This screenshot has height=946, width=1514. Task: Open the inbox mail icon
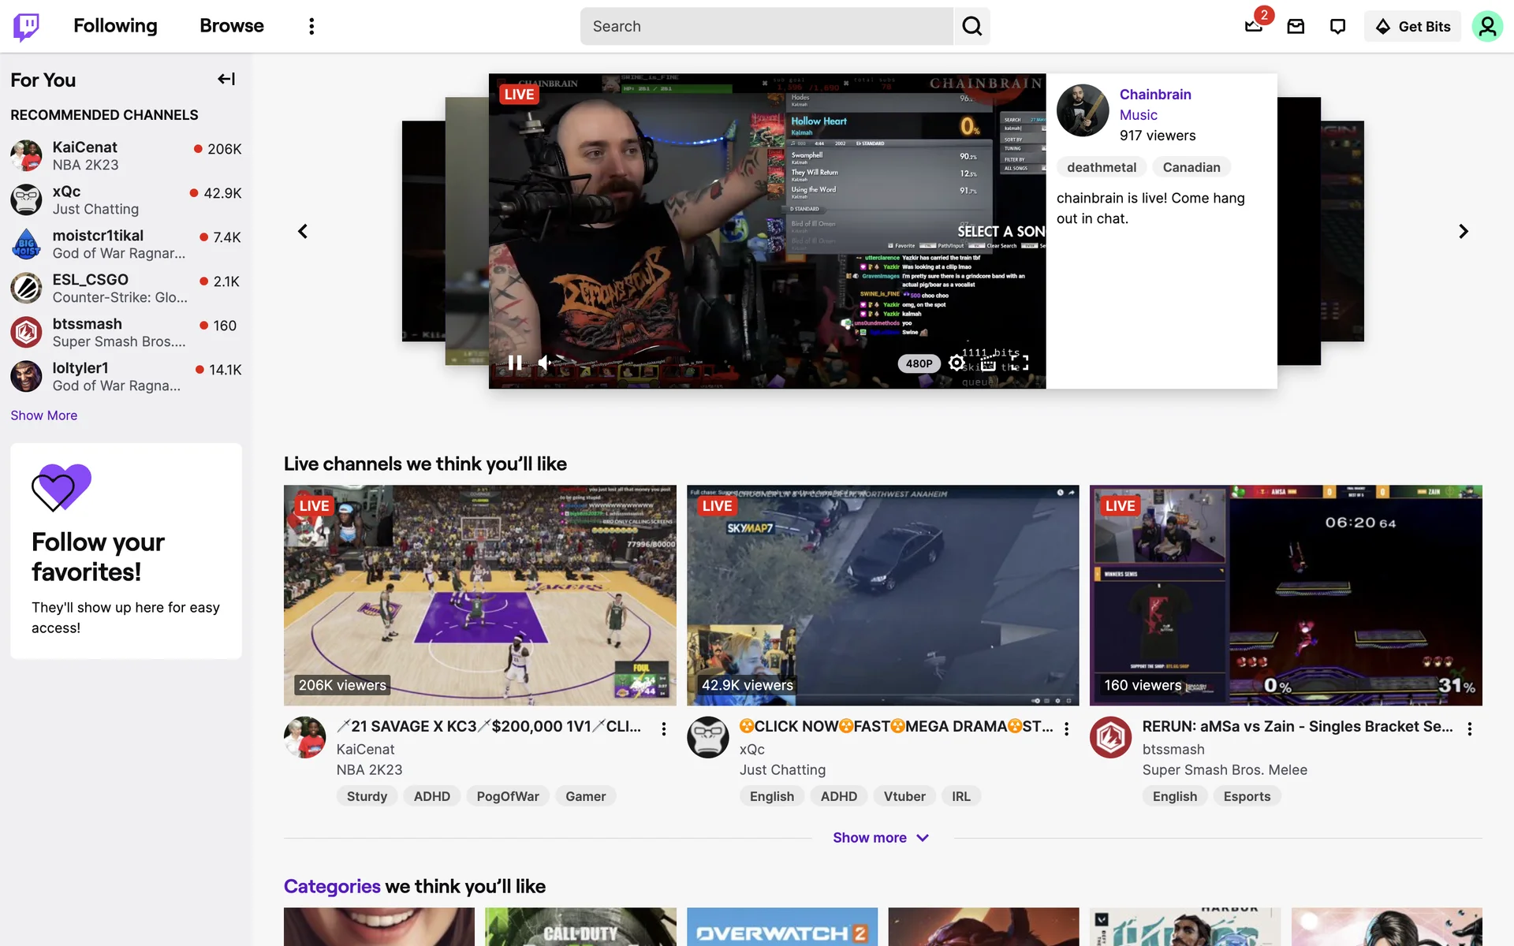coord(1296,26)
